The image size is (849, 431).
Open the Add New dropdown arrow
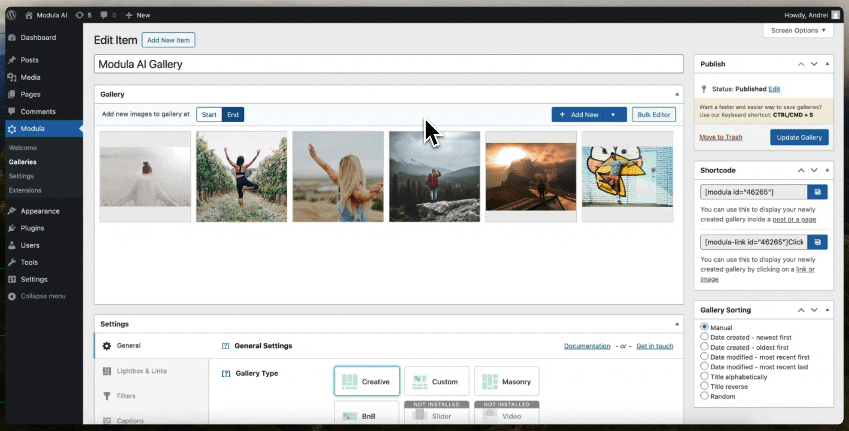613,115
